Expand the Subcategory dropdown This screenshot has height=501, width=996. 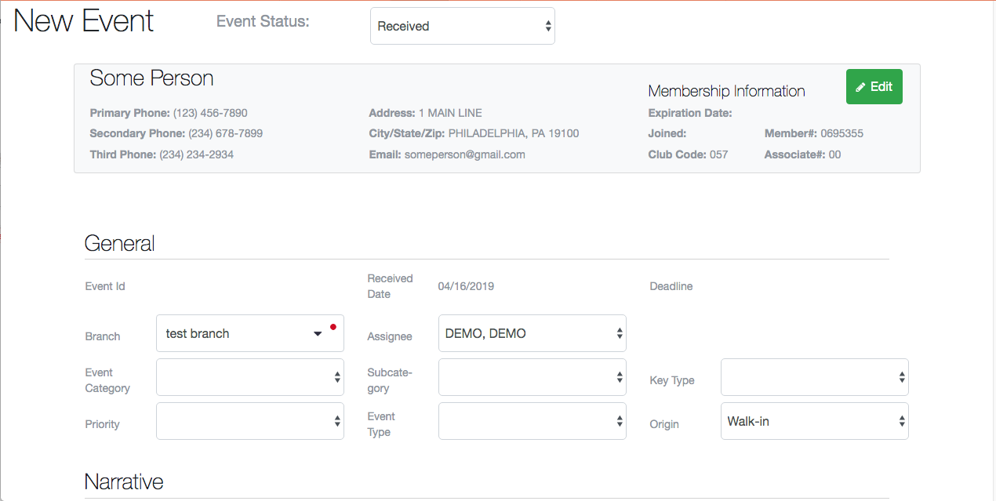pos(532,377)
